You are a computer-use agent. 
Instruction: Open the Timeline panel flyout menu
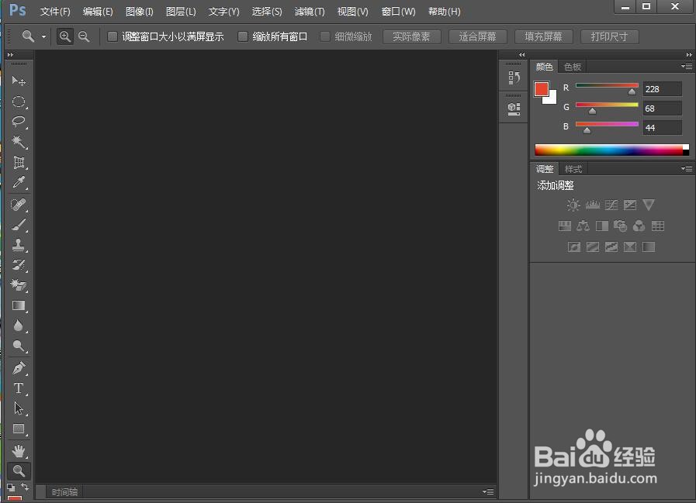click(488, 491)
